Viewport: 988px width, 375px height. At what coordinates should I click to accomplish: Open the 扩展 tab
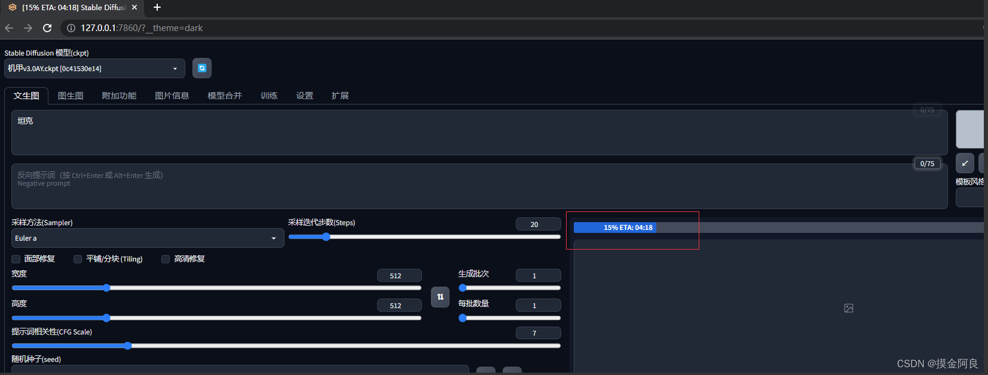(x=340, y=96)
